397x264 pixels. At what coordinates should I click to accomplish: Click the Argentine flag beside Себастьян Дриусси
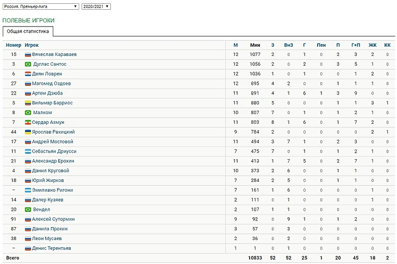click(x=28, y=152)
